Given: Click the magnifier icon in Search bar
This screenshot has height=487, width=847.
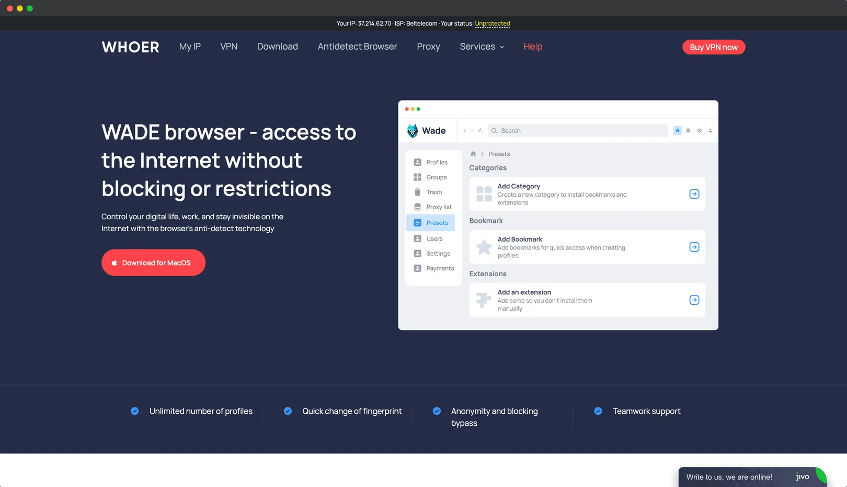Looking at the screenshot, I should click(x=494, y=131).
